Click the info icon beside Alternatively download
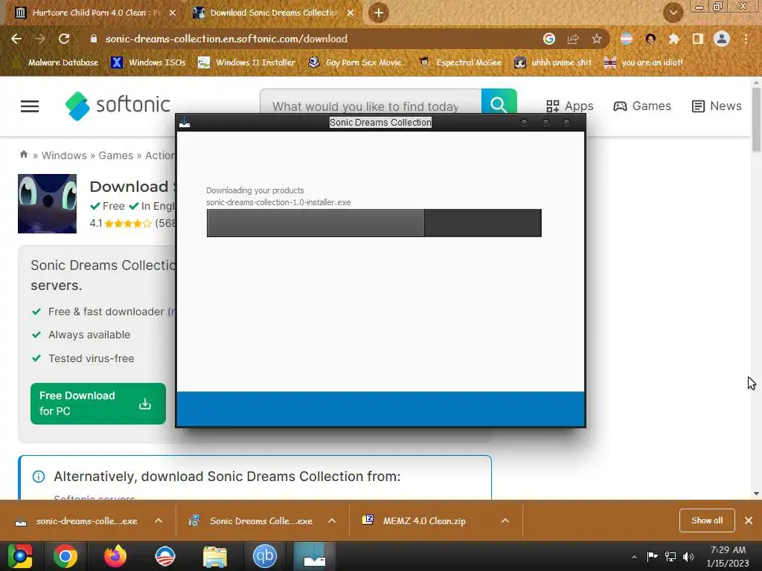 coord(39,477)
